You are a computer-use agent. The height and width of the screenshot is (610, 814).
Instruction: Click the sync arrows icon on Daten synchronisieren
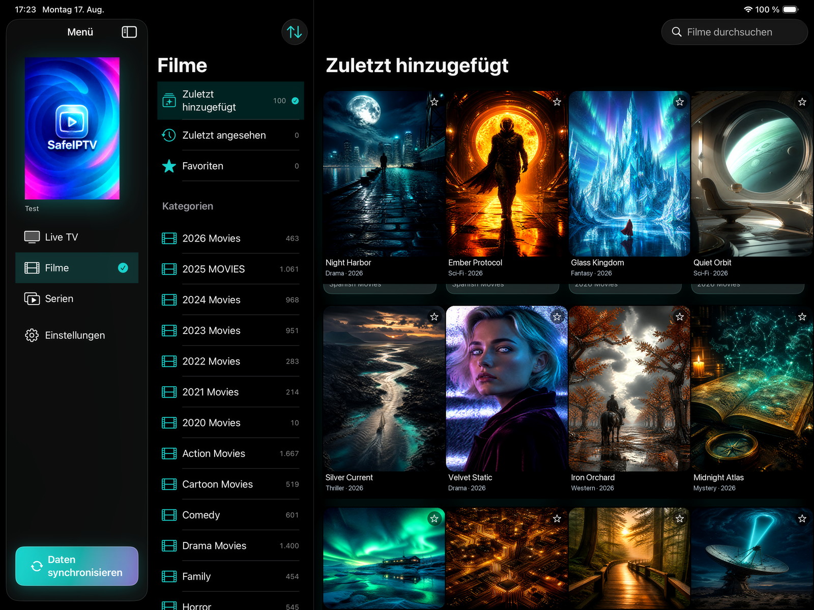[37, 566]
